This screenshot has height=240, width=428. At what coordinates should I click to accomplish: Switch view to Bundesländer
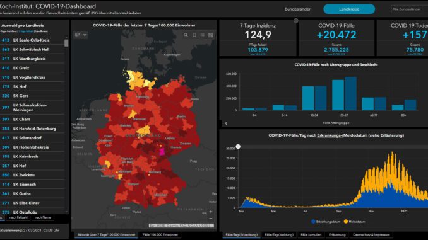tap(297, 9)
